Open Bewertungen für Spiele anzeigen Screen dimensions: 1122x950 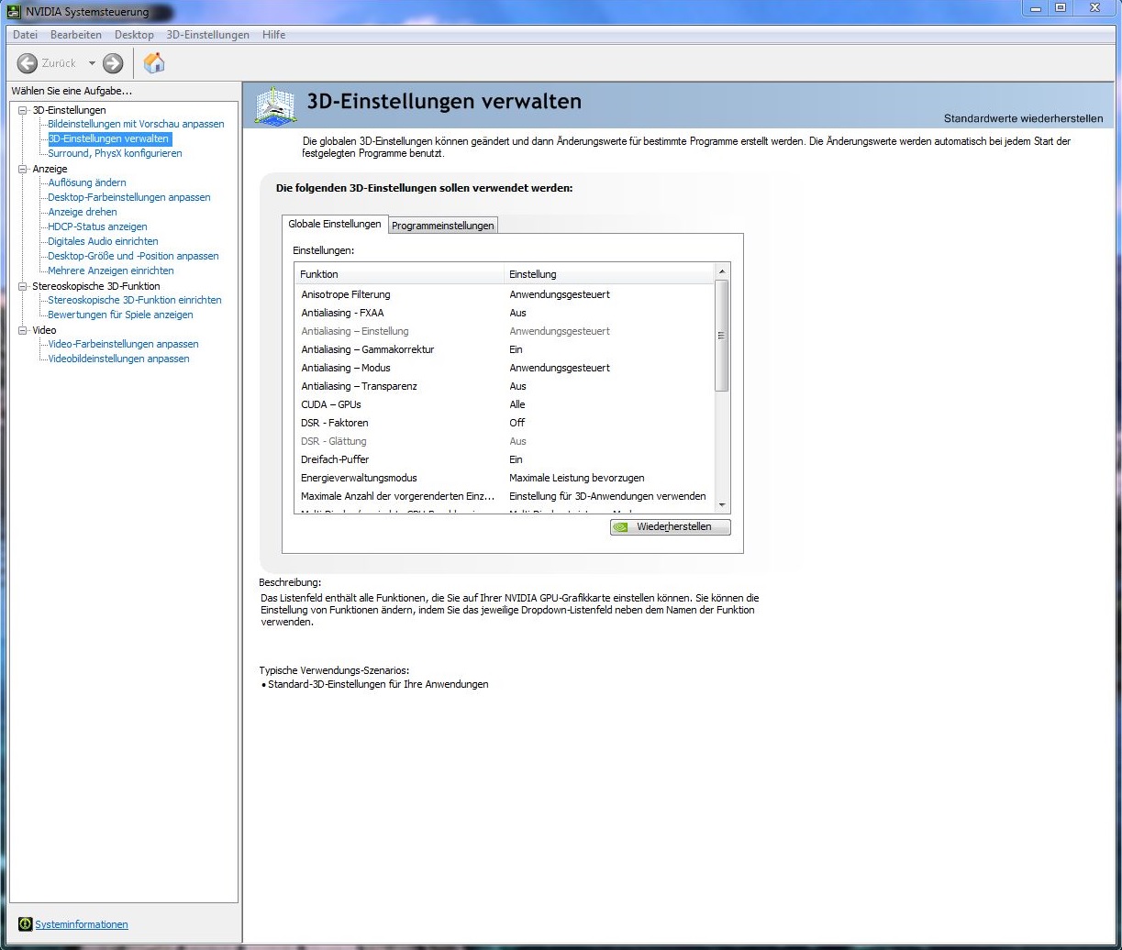pyautogui.click(x=120, y=315)
